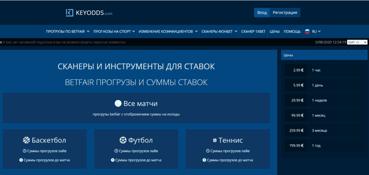Screen dimensions: 369x175
Task: Click the 1 месяц subscription label
Action: [x=319, y=115]
